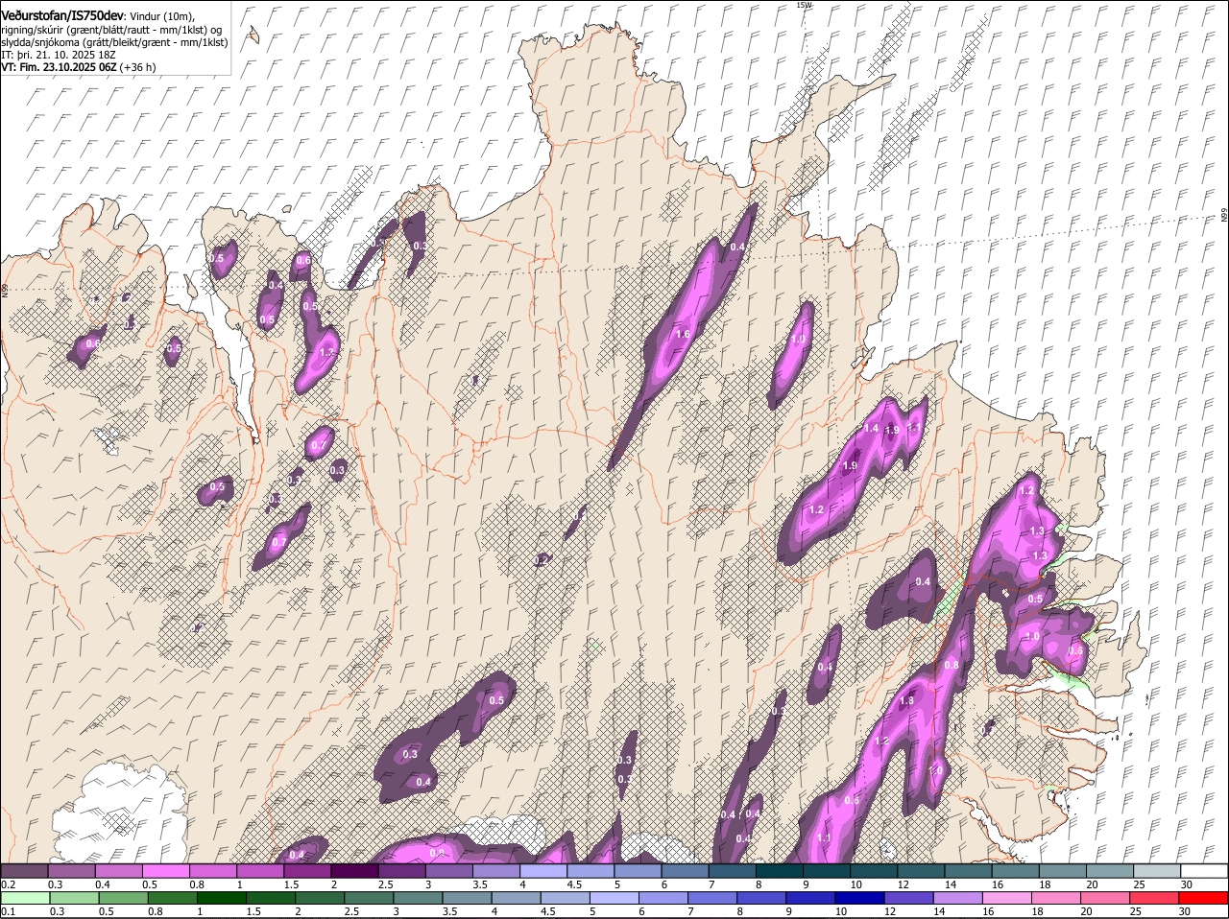Click the white snow legend swatch above 30
Image resolution: width=1229 pixels, height=919 pixels.
(x=1204, y=871)
